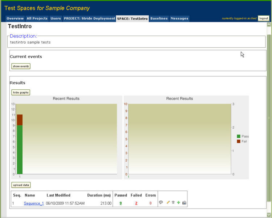Click the errors count 0
The image size is (272, 218).
tap(151, 203)
